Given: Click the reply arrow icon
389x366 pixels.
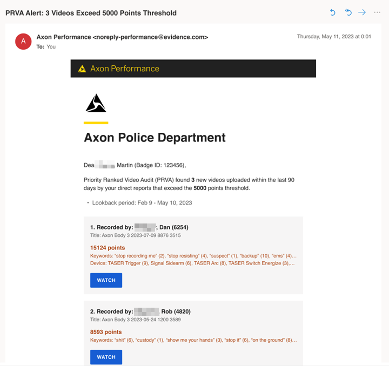Looking at the screenshot, I should coord(333,12).
